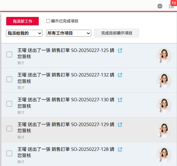This screenshot has width=177, height=166.
Task: Open external link for order SO-20250227-129
Action: coord(120,124)
